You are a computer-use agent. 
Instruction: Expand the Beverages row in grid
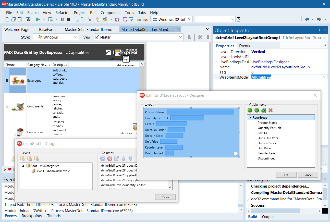click(x=7, y=81)
